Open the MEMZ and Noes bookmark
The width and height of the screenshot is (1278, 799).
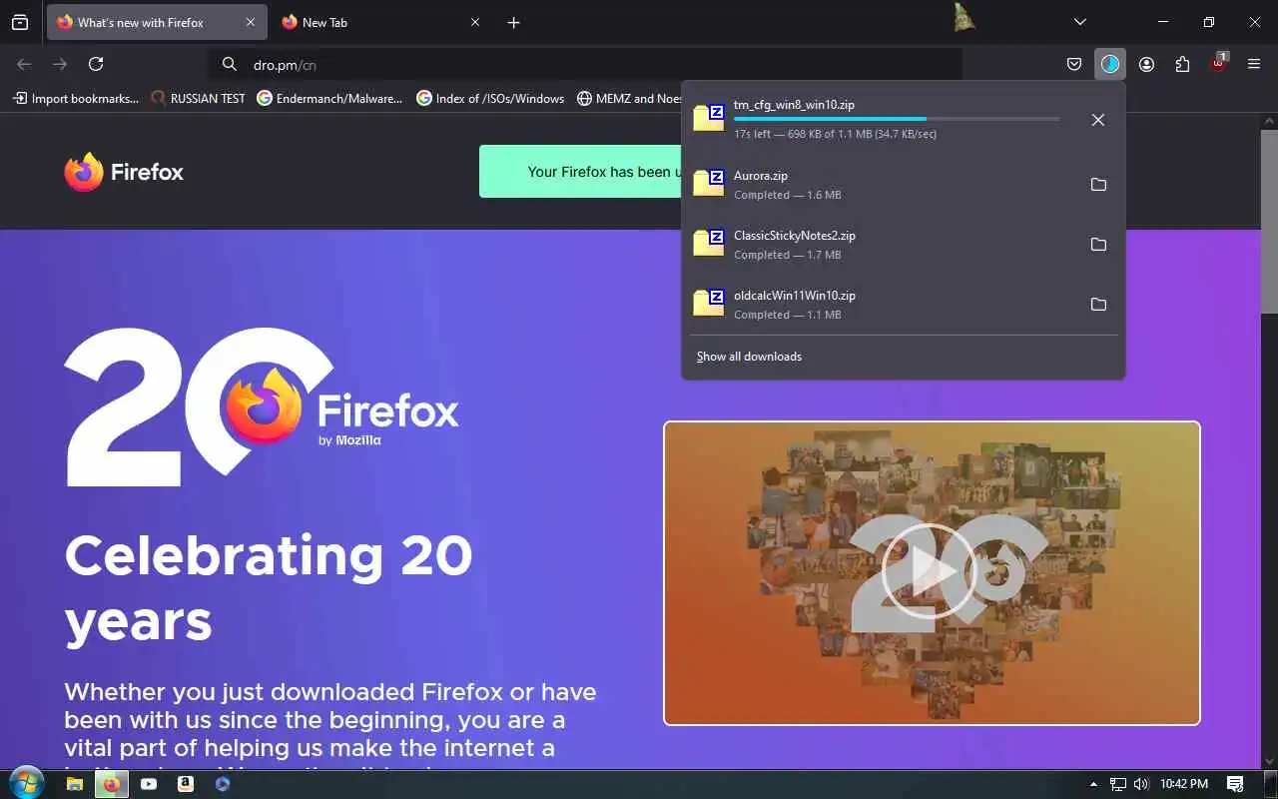tap(630, 98)
